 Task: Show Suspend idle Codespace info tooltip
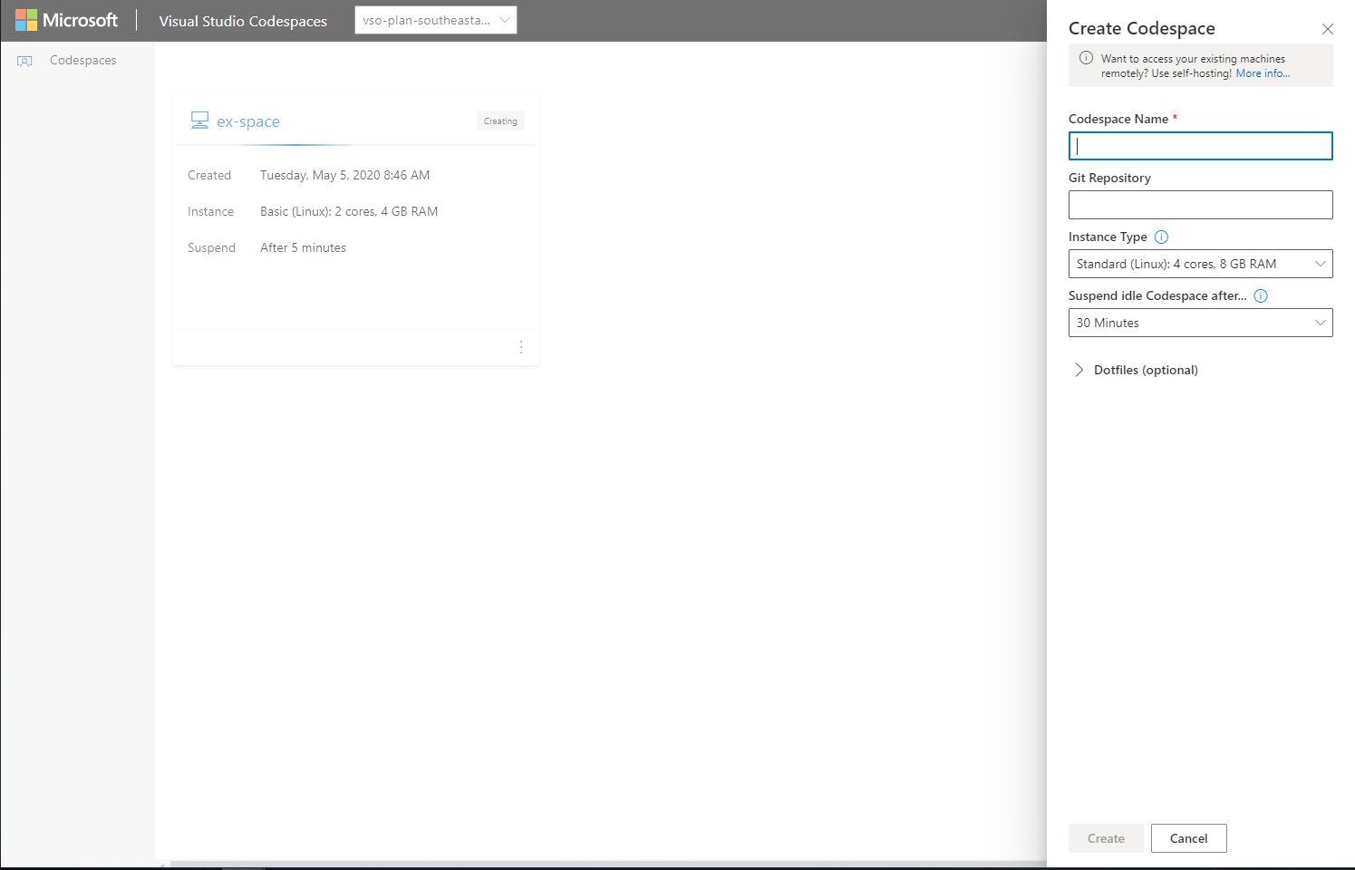1261,295
